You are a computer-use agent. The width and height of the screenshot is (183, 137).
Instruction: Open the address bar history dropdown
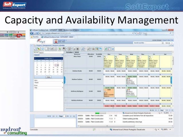coord(133,33)
